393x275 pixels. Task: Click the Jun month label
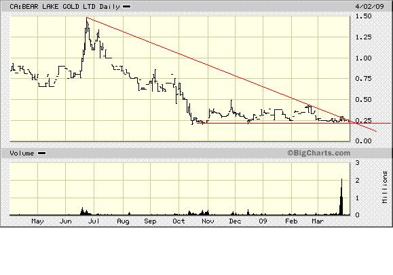coord(65,221)
